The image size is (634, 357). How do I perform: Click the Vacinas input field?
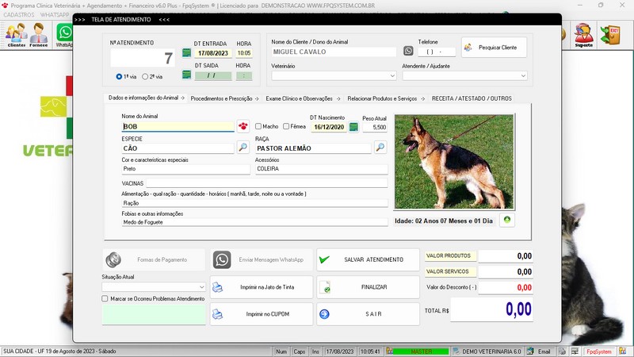coord(265,183)
